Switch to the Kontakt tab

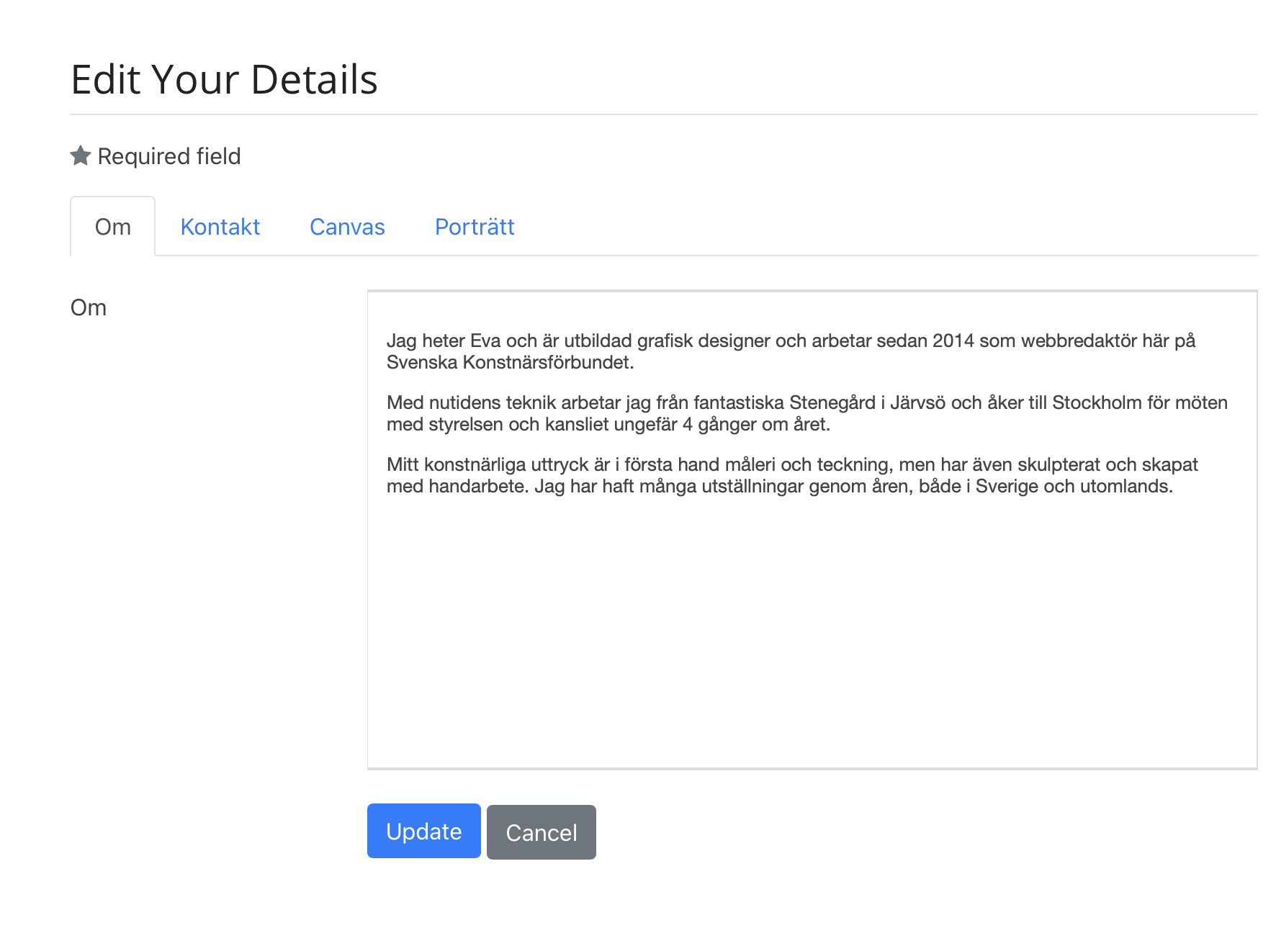(x=220, y=227)
